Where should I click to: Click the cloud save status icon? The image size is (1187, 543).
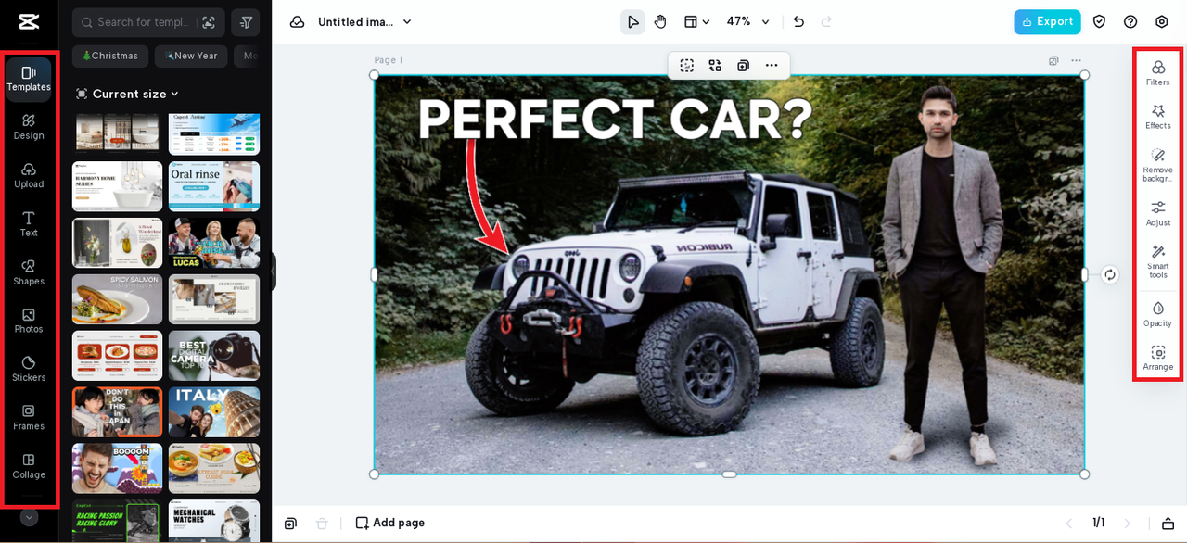pyautogui.click(x=297, y=21)
